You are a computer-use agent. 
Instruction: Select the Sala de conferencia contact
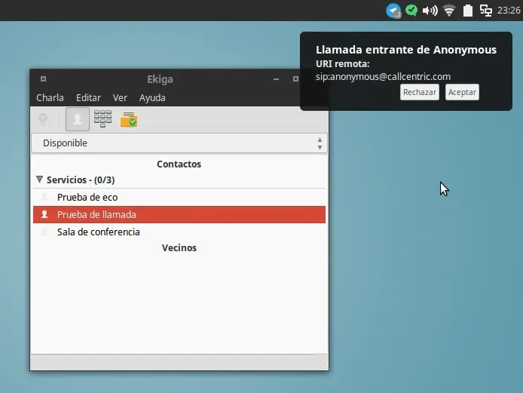[179, 232]
